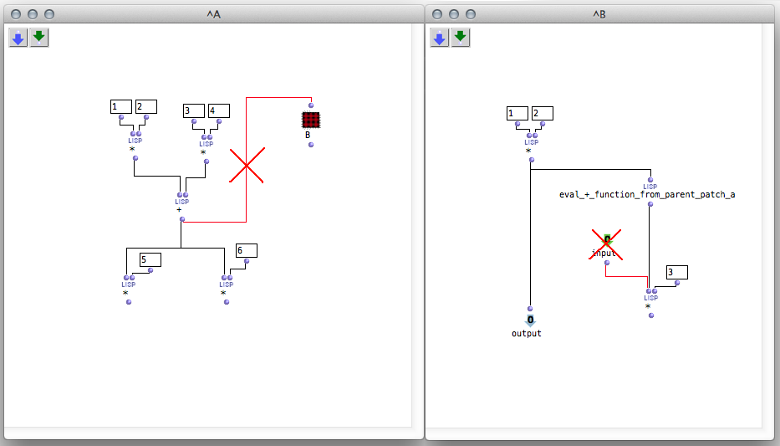Select the LISP * box under 1 and 2 in ^A

point(135,145)
